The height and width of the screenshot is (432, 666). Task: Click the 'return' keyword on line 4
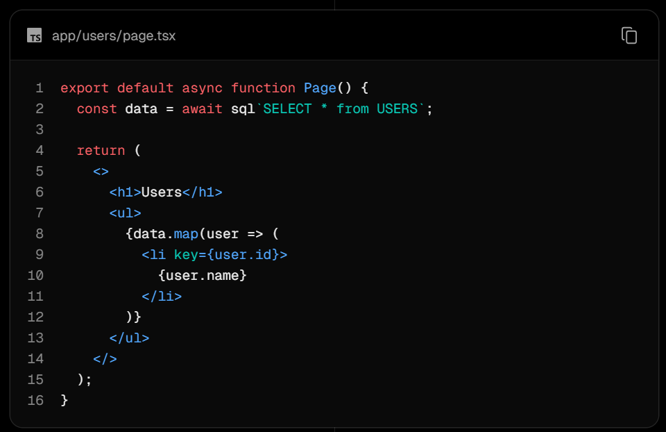(101, 151)
